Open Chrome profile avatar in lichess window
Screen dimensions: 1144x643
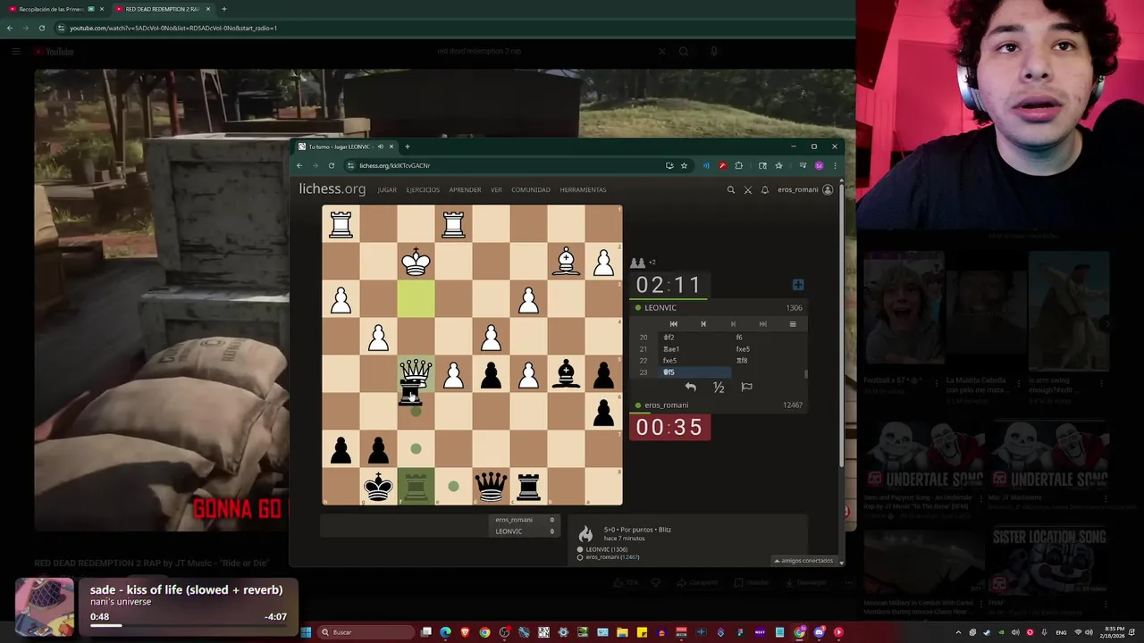point(819,165)
